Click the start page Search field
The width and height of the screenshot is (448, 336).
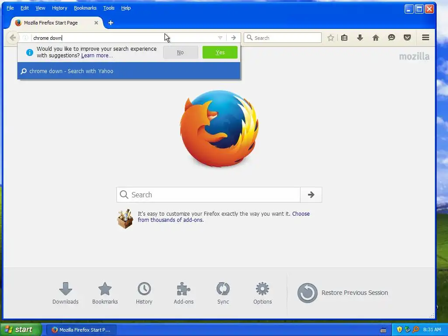(x=208, y=195)
